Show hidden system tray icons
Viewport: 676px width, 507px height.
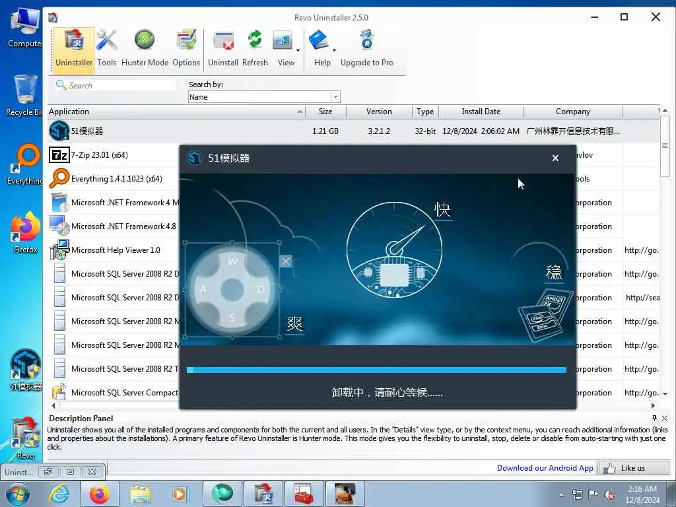561,494
